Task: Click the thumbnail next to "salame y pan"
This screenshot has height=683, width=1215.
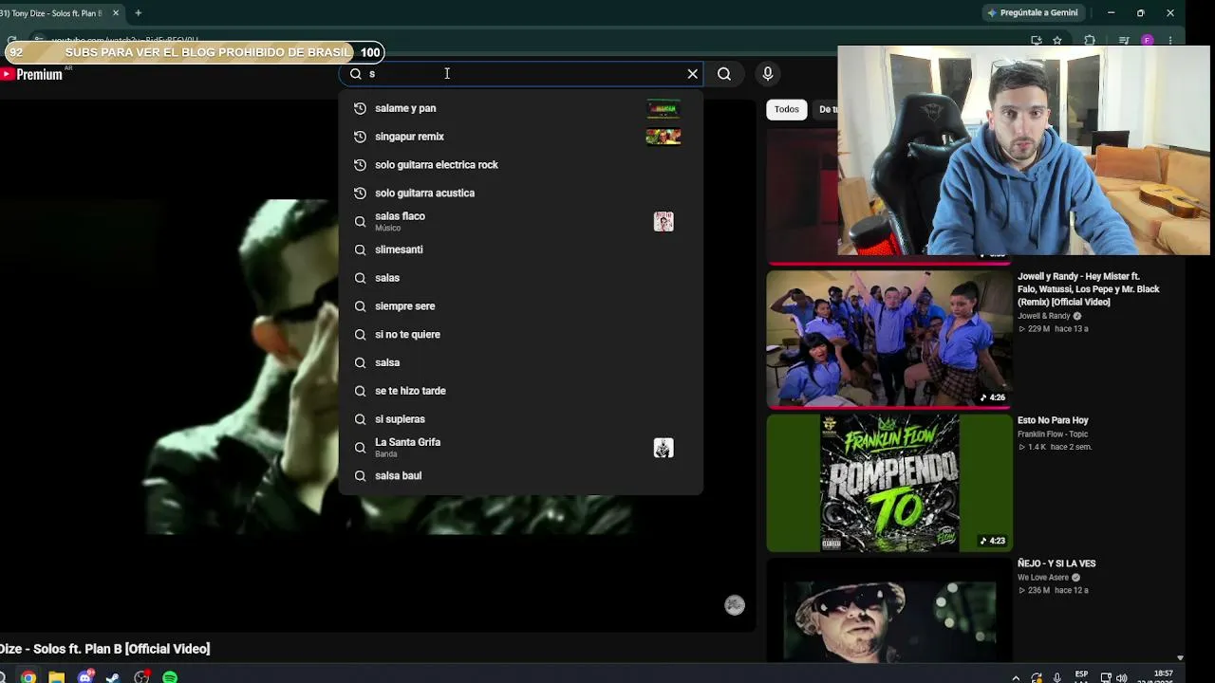Action: click(x=664, y=108)
